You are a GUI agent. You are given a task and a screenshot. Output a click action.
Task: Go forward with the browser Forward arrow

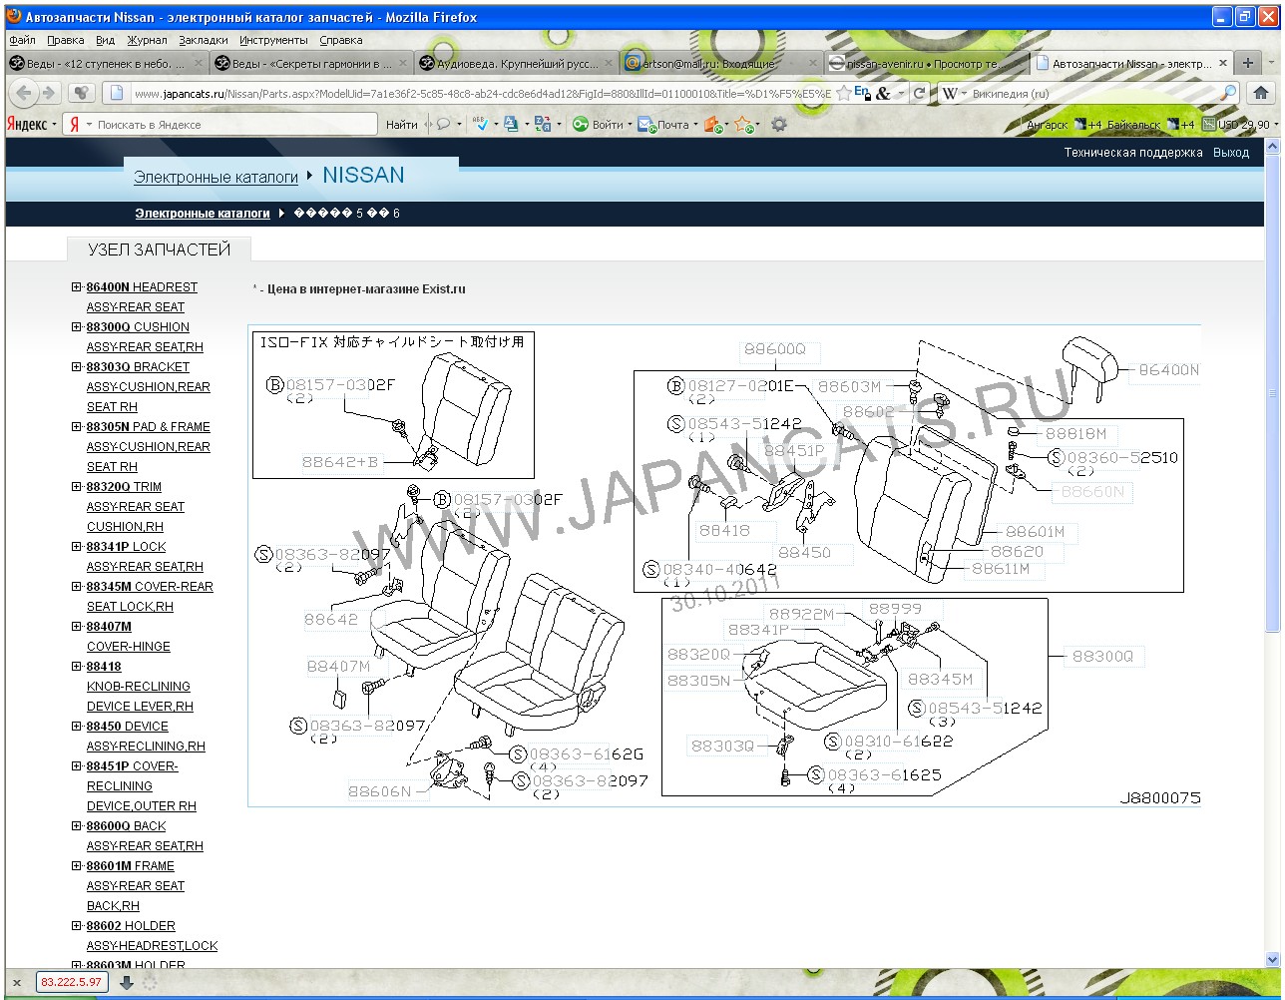point(48,93)
